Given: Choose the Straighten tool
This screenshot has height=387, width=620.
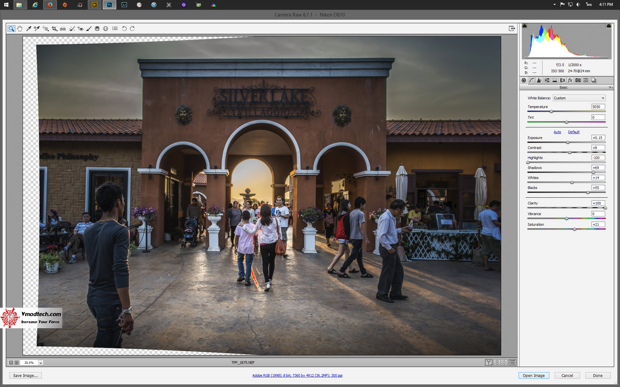Looking at the screenshot, I should (63, 29).
